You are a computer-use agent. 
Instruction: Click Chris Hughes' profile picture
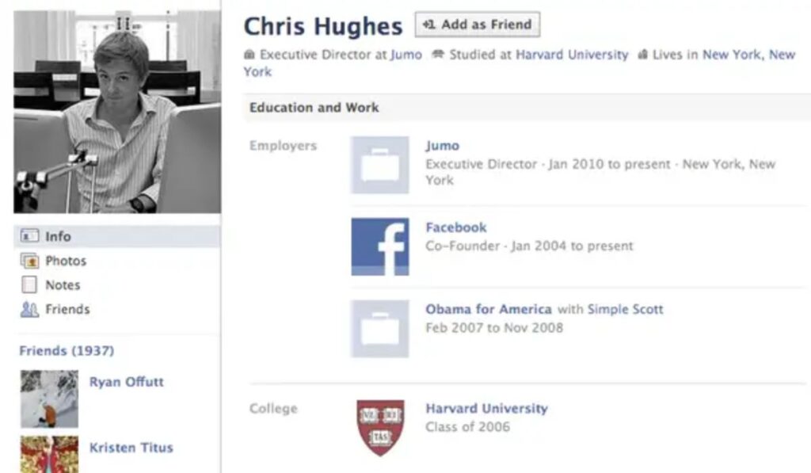117,112
